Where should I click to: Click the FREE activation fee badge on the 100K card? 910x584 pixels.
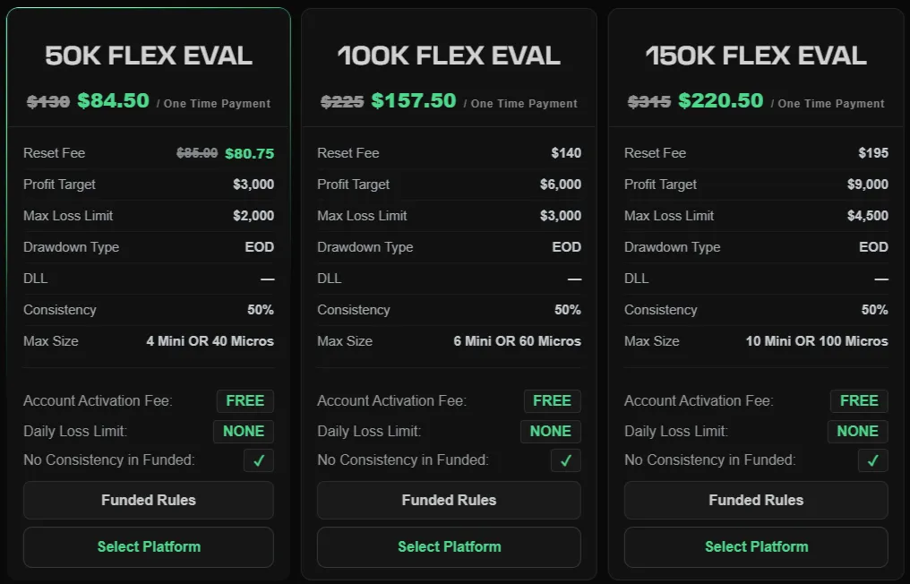click(552, 400)
